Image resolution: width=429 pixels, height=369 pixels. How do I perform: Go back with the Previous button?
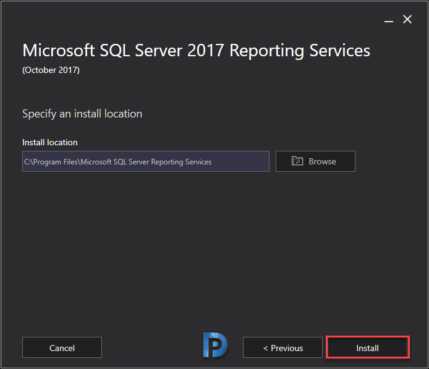tap(282, 347)
